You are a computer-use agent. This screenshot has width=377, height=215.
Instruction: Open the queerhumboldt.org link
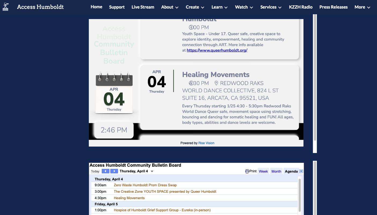click(x=217, y=50)
